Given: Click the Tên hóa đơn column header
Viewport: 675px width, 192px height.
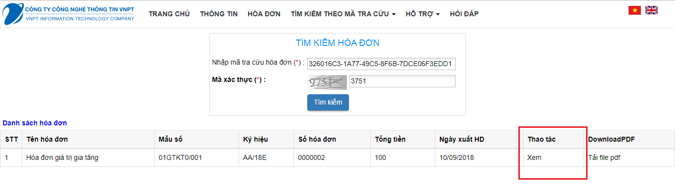Looking at the screenshot, I should click(x=47, y=139).
